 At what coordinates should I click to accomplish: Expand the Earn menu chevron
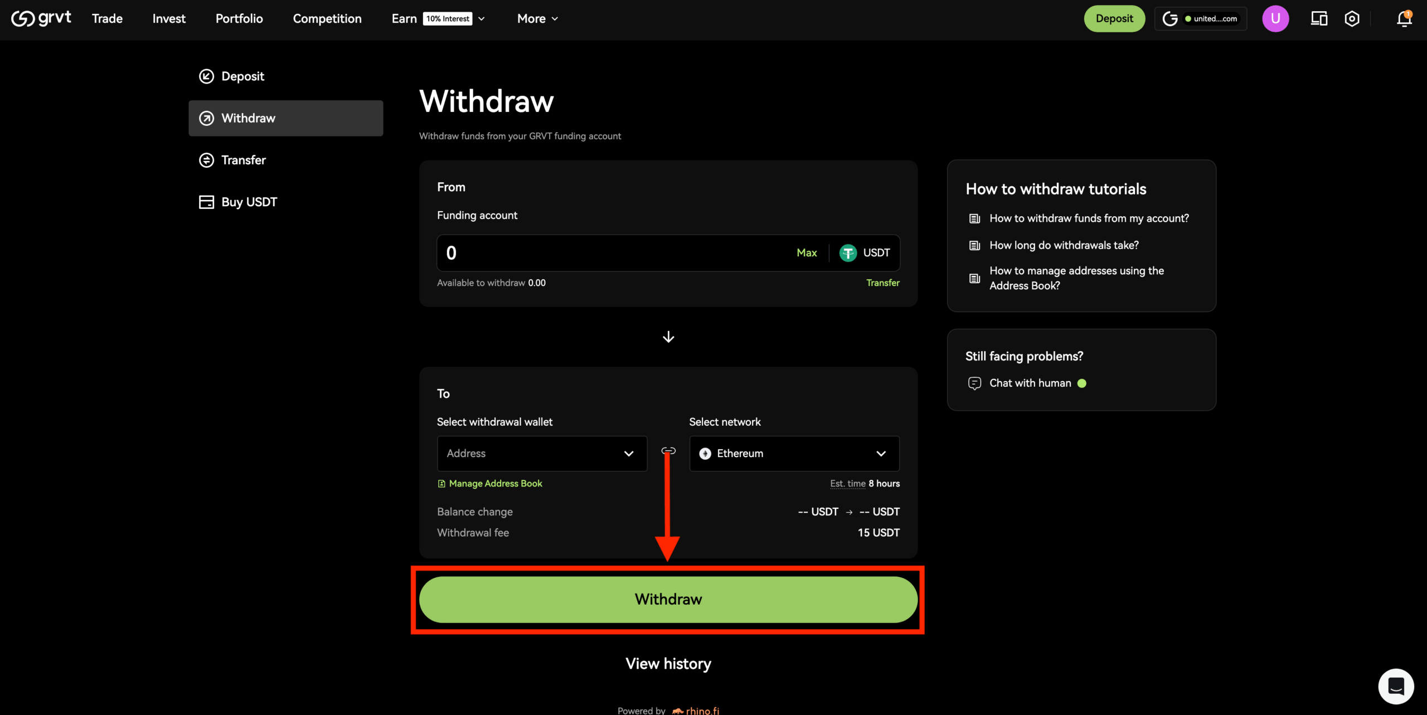[x=482, y=19]
